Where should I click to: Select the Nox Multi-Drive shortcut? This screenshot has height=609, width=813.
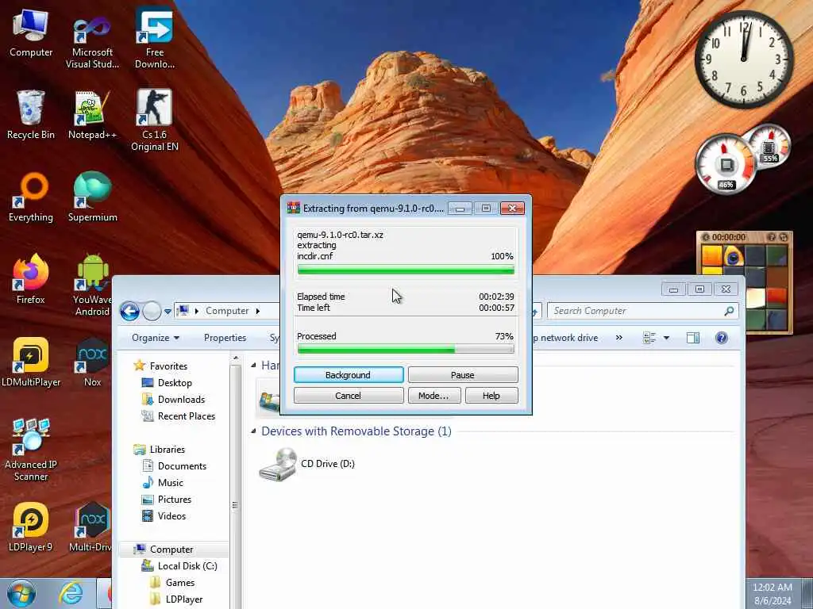[91, 527]
